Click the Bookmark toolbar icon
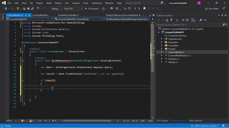229x128 pixels. pyautogui.click(x=145, y=9)
